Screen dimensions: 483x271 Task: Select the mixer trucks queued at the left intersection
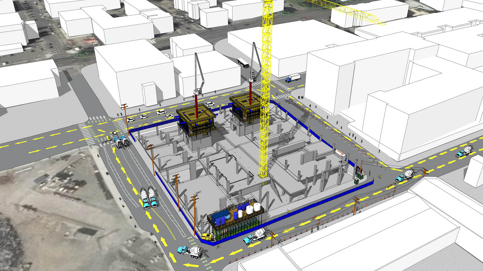[122, 142]
